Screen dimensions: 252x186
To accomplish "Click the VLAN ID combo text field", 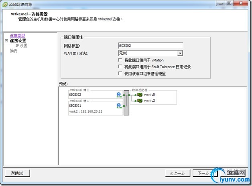I will point(148,53).
